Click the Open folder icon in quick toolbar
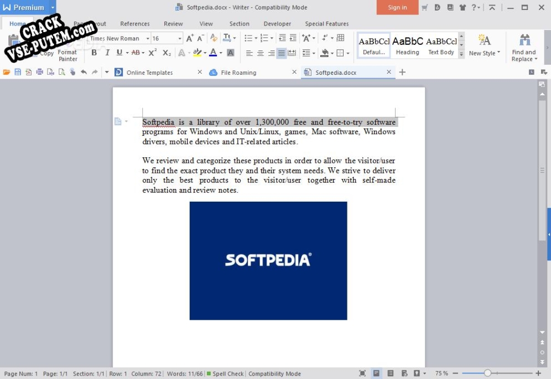Viewport: 551px width, 379px height. pos(6,72)
